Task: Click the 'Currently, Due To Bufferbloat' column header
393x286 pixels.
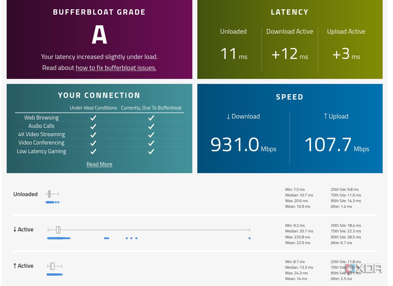Action: (x=151, y=108)
